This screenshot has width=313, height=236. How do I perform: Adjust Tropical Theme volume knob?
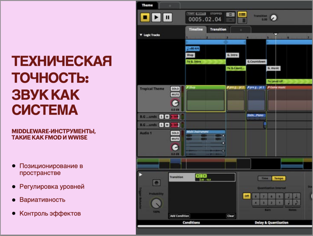[x=175, y=103]
